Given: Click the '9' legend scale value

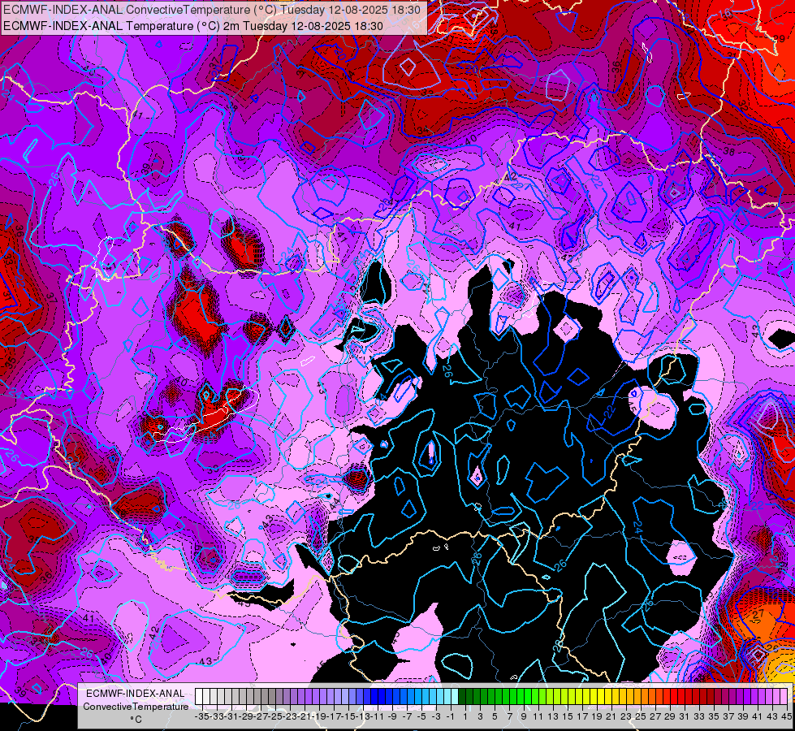Looking at the screenshot, I should [524, 717].
